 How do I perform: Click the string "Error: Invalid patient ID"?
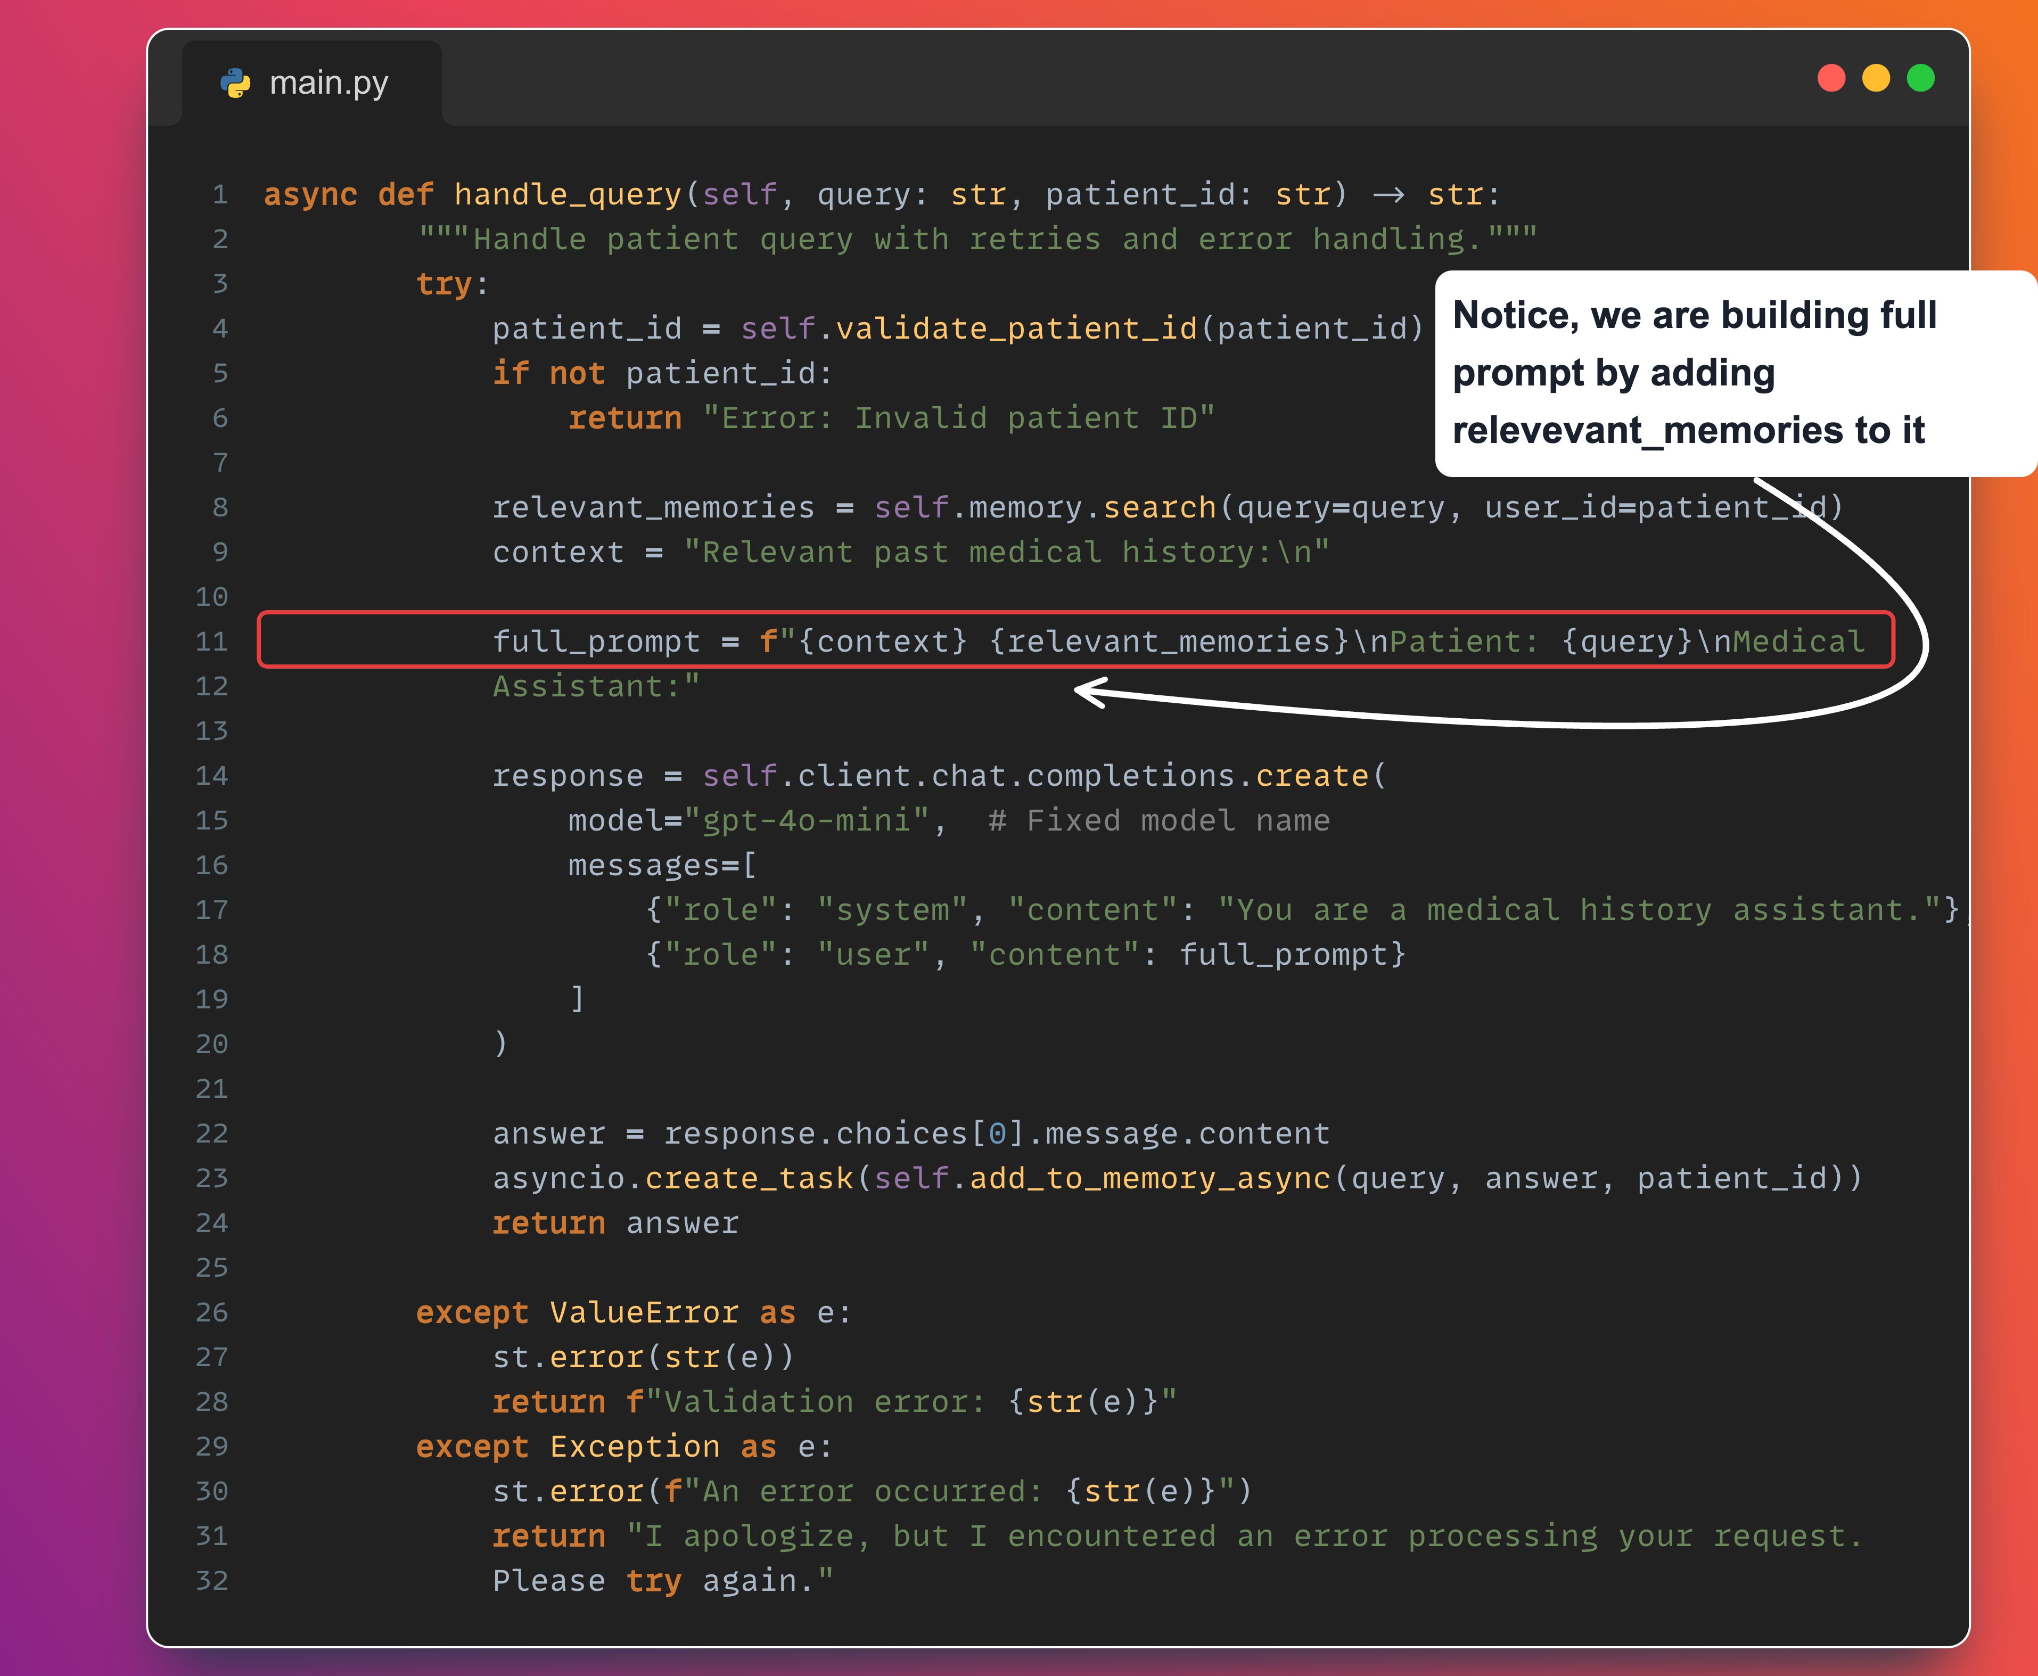pyautogui.click(x=959, y=418)
